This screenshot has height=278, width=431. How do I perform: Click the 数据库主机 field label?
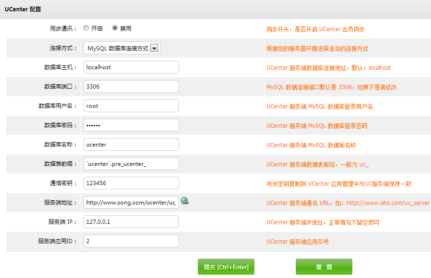pyautogui.click(x=60, y=67)
